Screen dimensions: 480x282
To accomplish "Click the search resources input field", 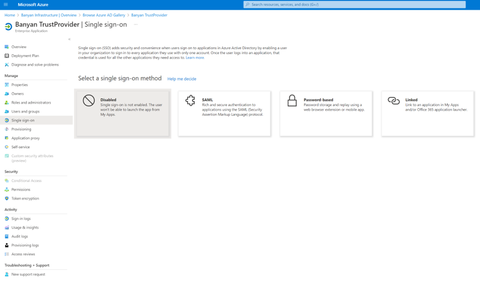I will tap(354, 4).
